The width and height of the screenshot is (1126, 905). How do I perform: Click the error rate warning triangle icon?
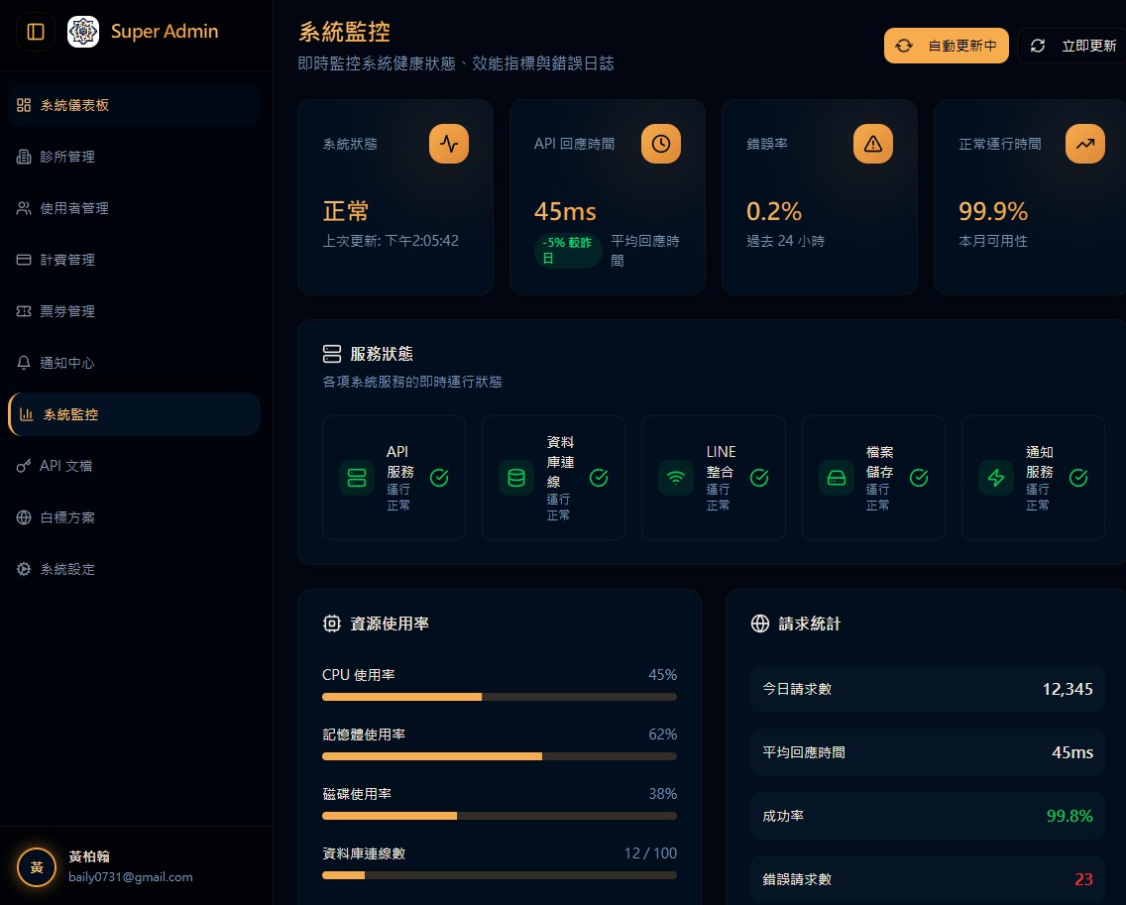click(872, 144)
